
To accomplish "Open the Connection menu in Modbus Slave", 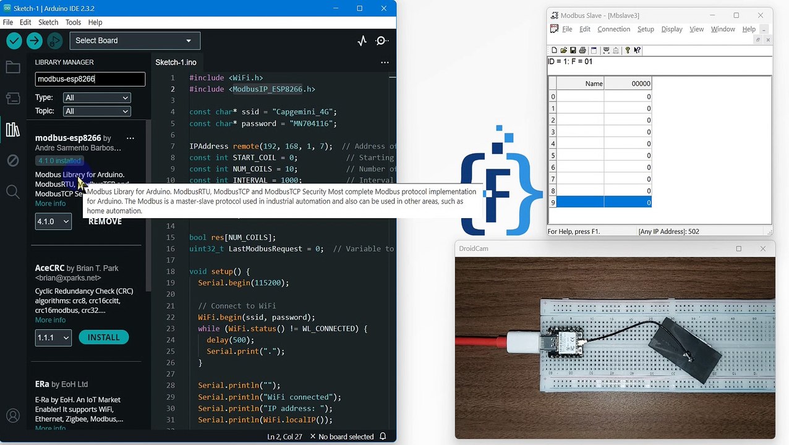I will click(613, 29).
